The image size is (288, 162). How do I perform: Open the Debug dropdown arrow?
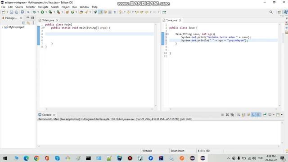(x=38, y=12)
